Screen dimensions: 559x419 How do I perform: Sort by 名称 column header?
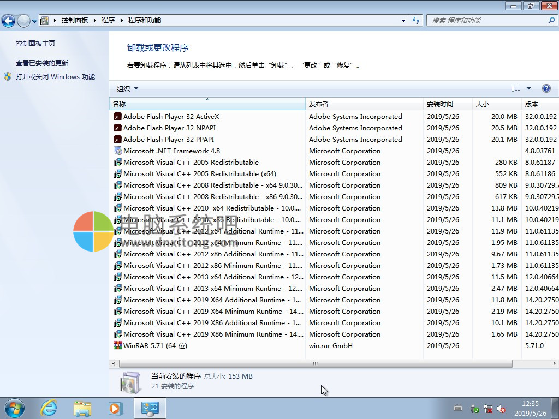click(207, 104)
